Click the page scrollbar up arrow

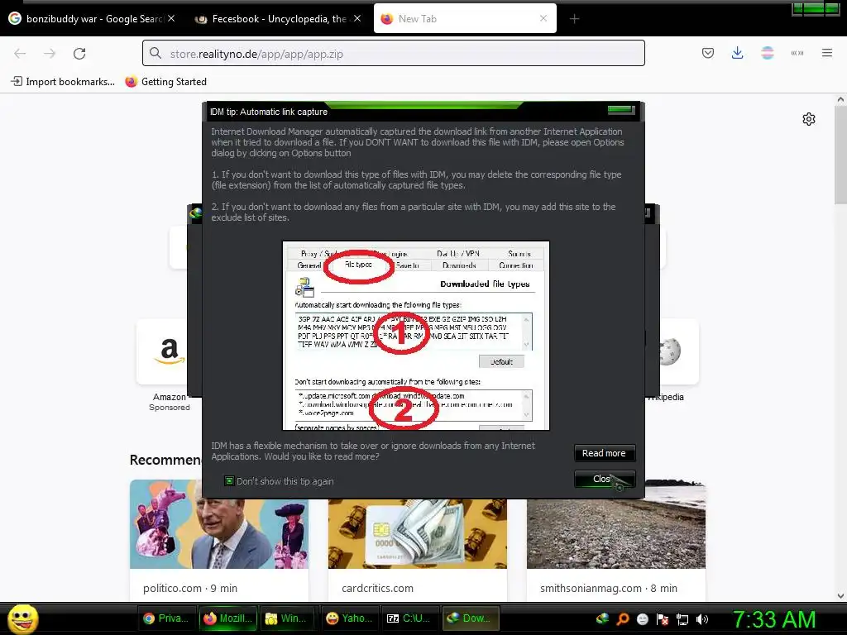(x=840, y=99)
